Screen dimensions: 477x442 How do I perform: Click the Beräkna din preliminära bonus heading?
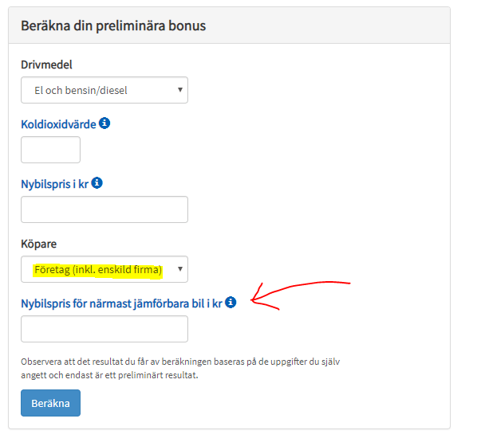coord(113,25)
